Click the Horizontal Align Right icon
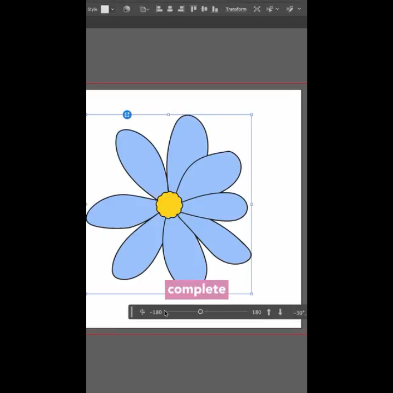Screen dimensions: 393x393 (x=181, y=9)
